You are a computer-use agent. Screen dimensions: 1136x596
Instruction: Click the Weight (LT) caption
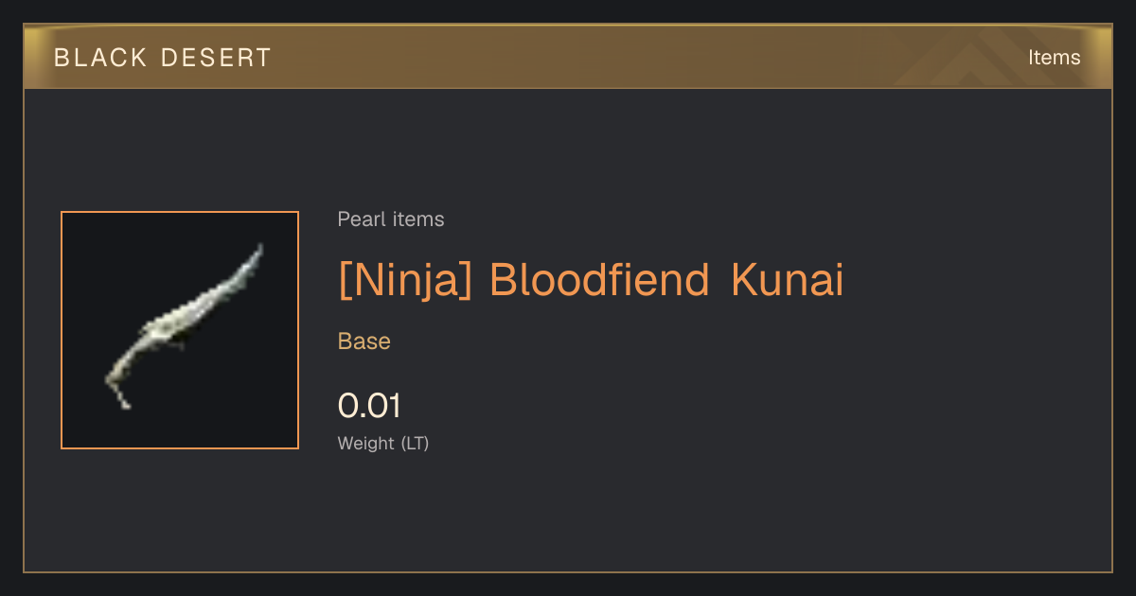tap(383, 443)
